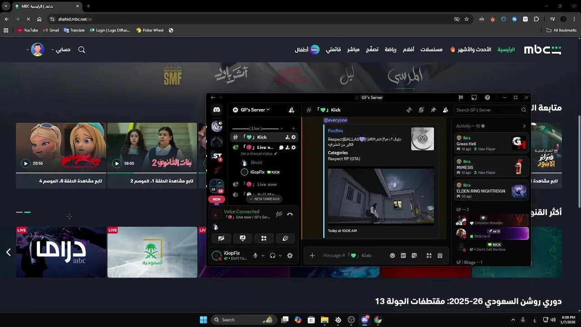Click the Search GF's Server field
581x327 pixels.
(x=491, y=110)
